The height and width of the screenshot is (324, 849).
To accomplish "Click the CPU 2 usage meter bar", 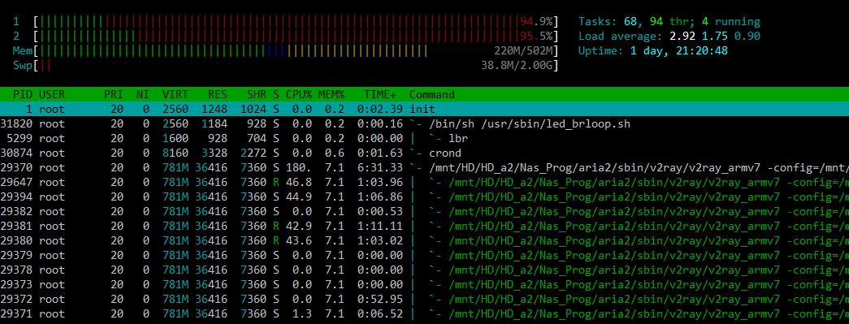I will click(x=296, y=37).
